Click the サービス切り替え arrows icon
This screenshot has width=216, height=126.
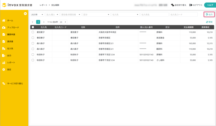pos(4,83)
